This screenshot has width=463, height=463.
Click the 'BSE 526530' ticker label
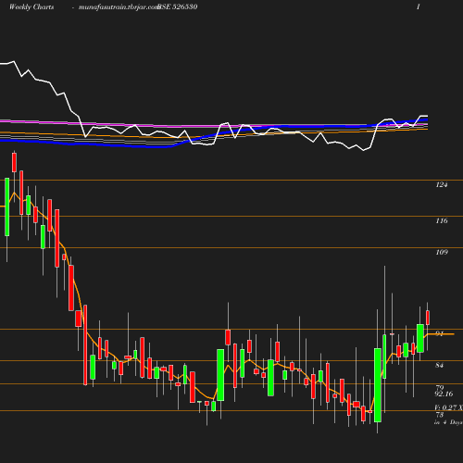[177, 6]
